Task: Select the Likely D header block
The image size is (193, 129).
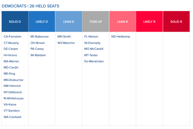Action: (42, 21)
